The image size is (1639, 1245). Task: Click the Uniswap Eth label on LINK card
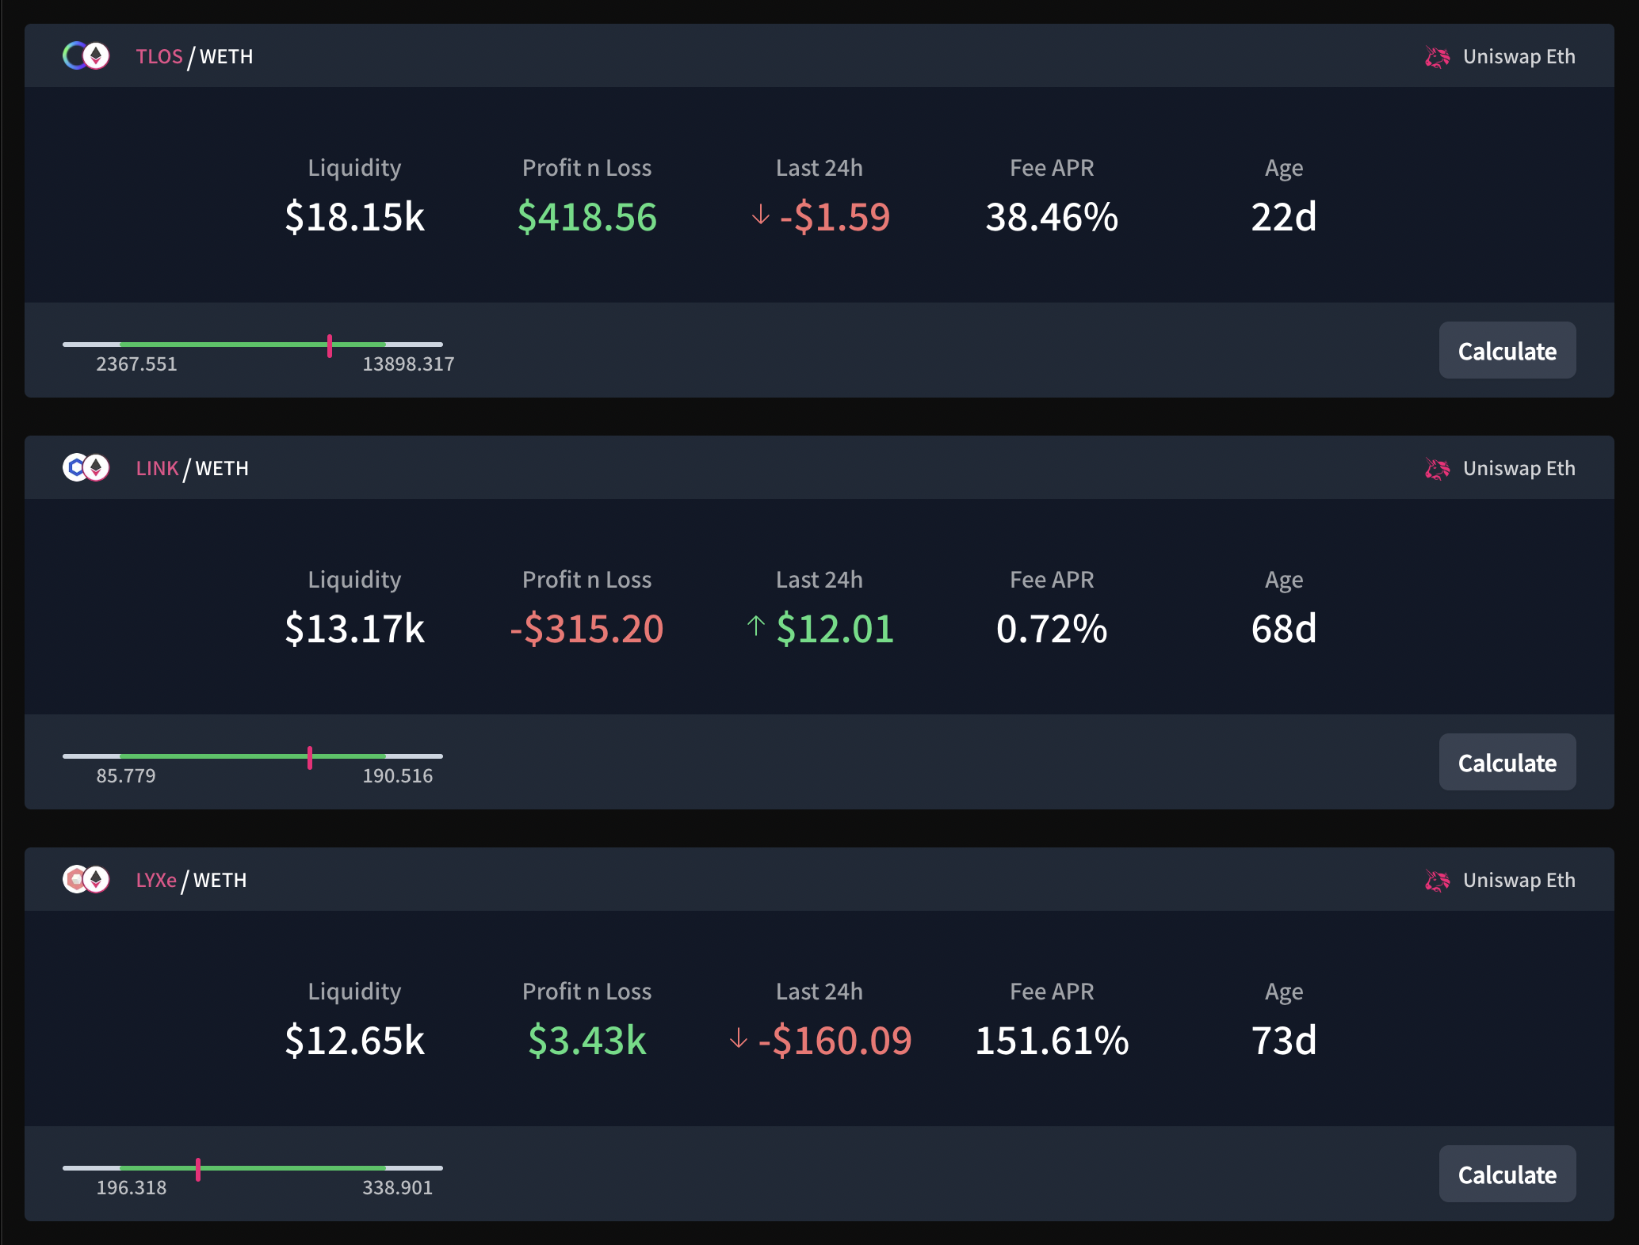tap(1519, 469)
